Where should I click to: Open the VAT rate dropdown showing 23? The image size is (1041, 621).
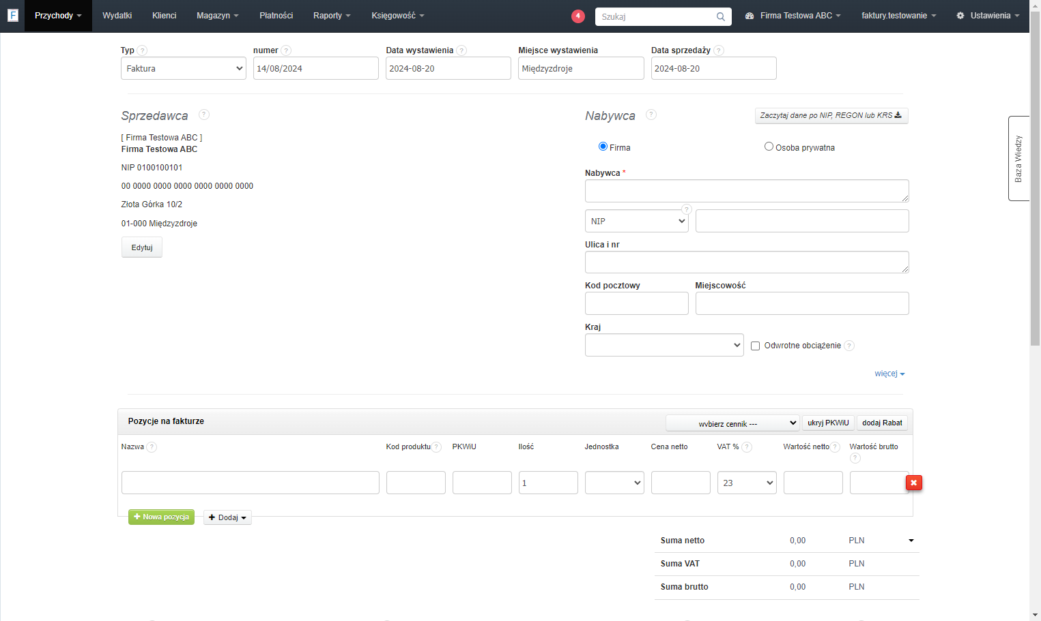[x=747, y=483]
